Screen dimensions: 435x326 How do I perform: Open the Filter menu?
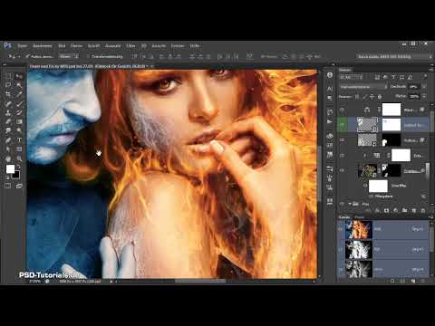[x=130, y=46]
